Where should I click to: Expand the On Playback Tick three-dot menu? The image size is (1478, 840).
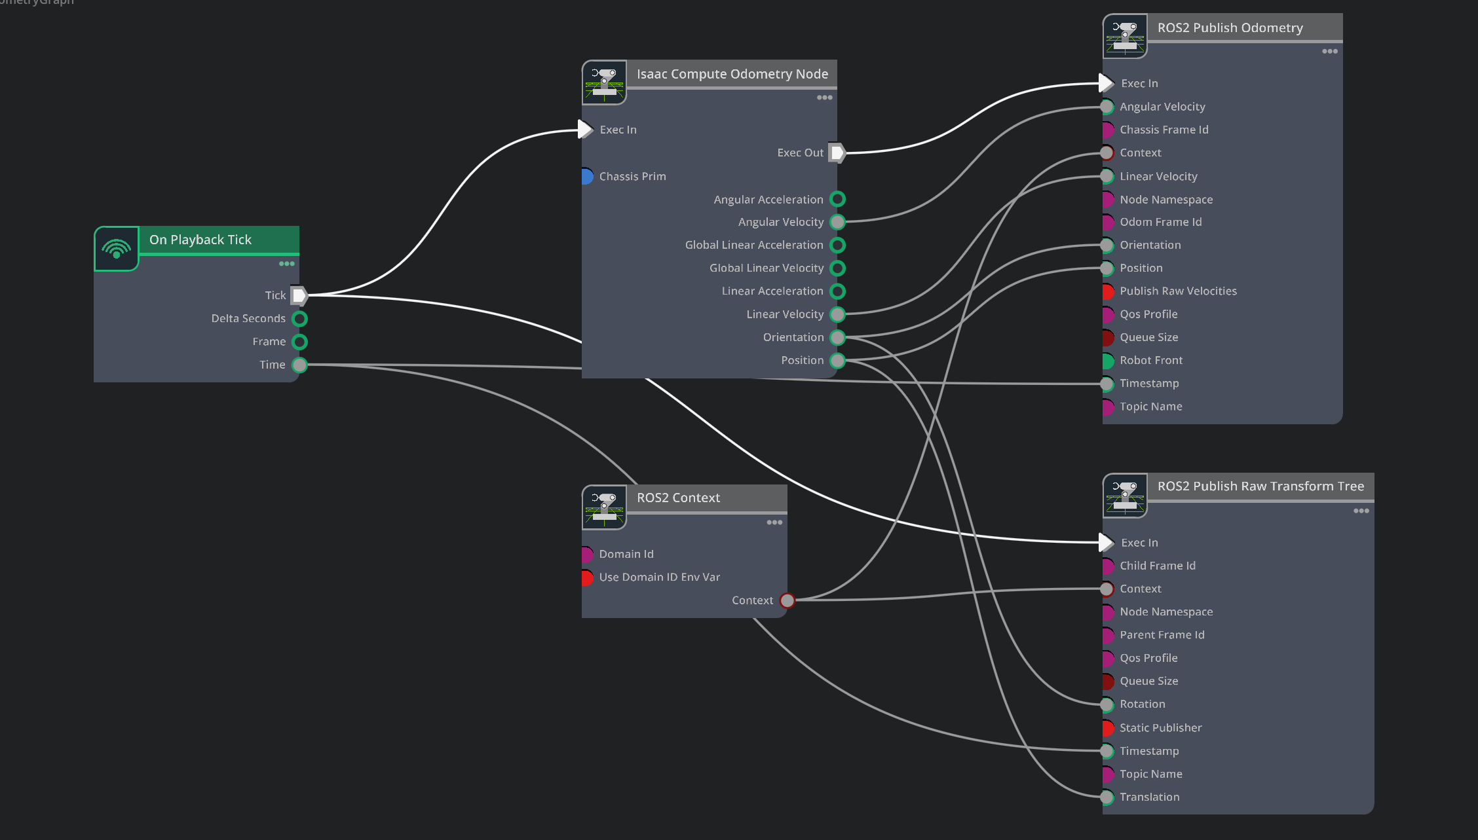[287, 264]
